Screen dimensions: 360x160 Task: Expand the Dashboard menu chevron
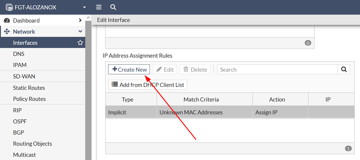pyautogui.click(x=80, y=20)
